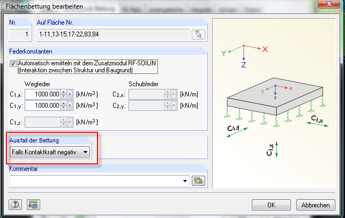Open the C1,y side arrow menu
Image resolution: width=345 pixels, height=218 pixels.
70,106
